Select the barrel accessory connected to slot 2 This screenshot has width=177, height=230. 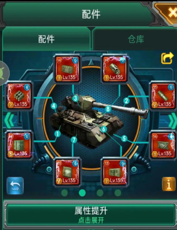tap(163, 96)
